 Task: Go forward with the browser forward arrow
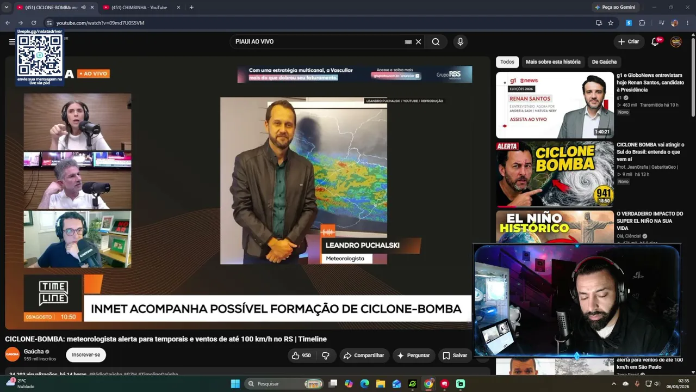pos(21,23)
